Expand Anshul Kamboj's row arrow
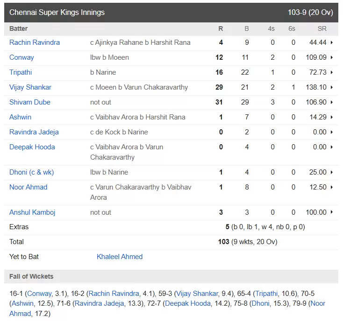 click(x=332, y=212)
